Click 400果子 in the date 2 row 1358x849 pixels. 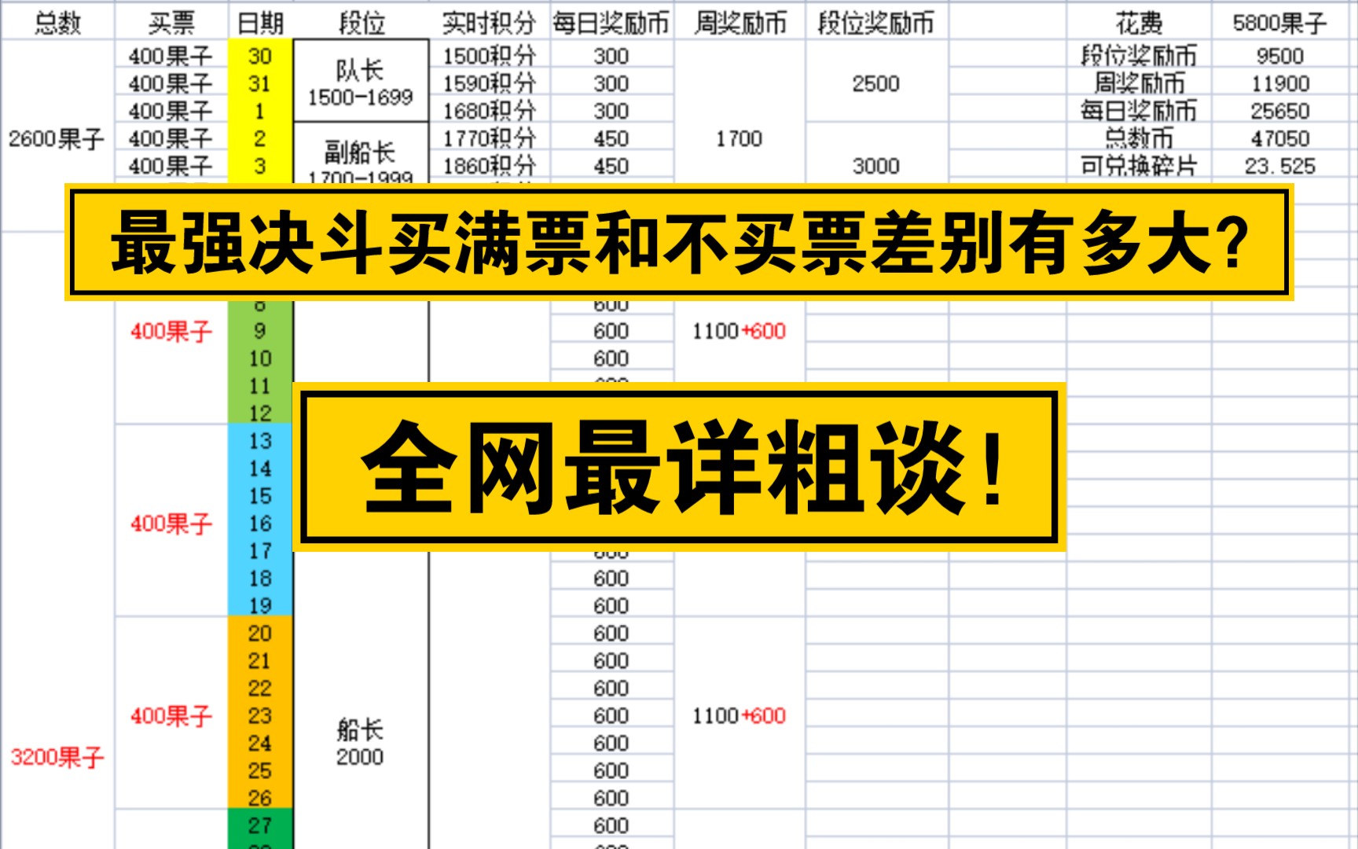pyautogui.click(x=171, y=138)
